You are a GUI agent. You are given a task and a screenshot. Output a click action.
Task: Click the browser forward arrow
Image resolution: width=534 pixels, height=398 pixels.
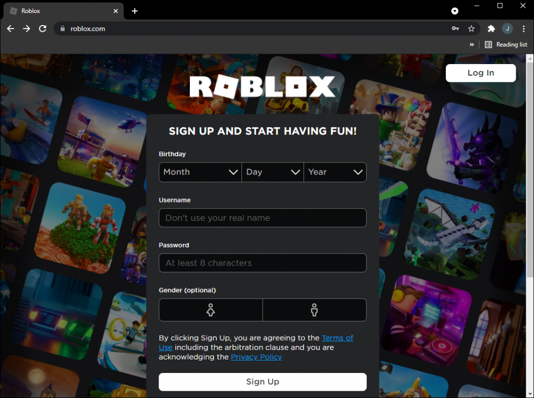(27, 29)
